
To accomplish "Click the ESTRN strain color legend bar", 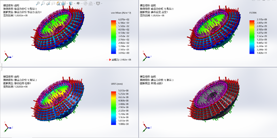I will [251, 36].
